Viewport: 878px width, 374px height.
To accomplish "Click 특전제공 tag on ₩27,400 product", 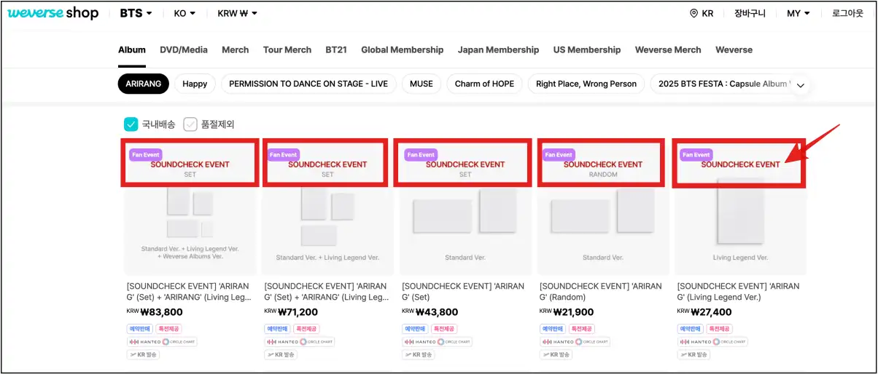I will [719, 329].
